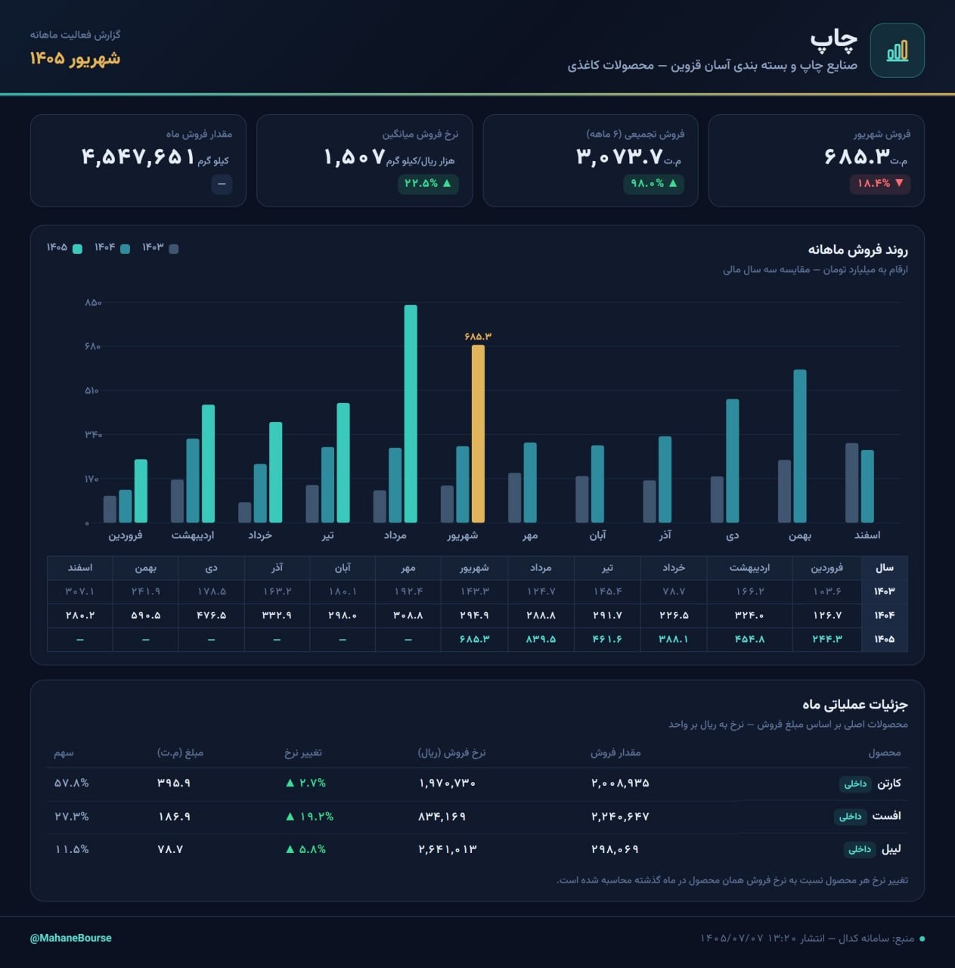Click the ۸۳۴,۱۶۹ sales rate in the افست row
This screenshot has width=955, height=968.
(x=442, y=817)
